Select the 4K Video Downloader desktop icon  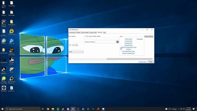tap(4, 80)
